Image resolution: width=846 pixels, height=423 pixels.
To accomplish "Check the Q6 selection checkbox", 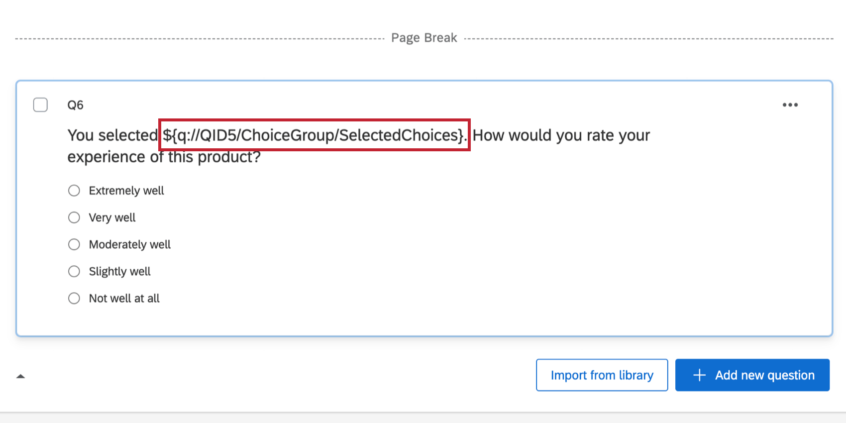I will pyautogui.click(x=40, y=105).
